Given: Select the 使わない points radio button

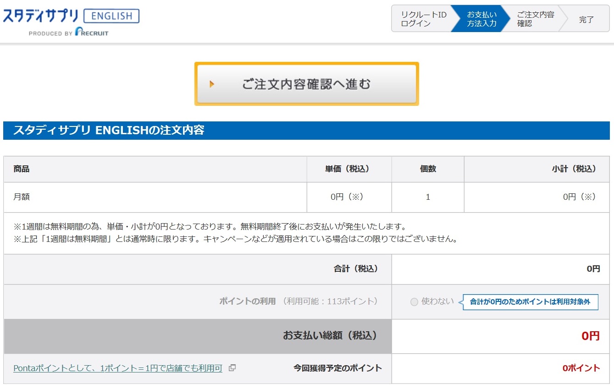Looking at the screenshot, I should pyautogui.click(x=414, y=302).
